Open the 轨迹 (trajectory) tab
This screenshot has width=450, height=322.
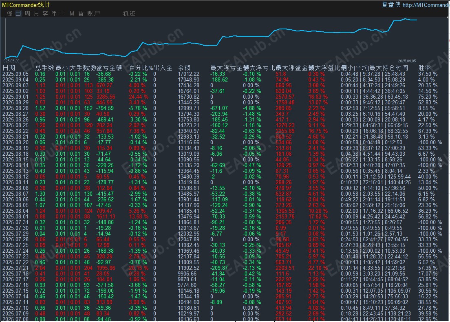129,13
